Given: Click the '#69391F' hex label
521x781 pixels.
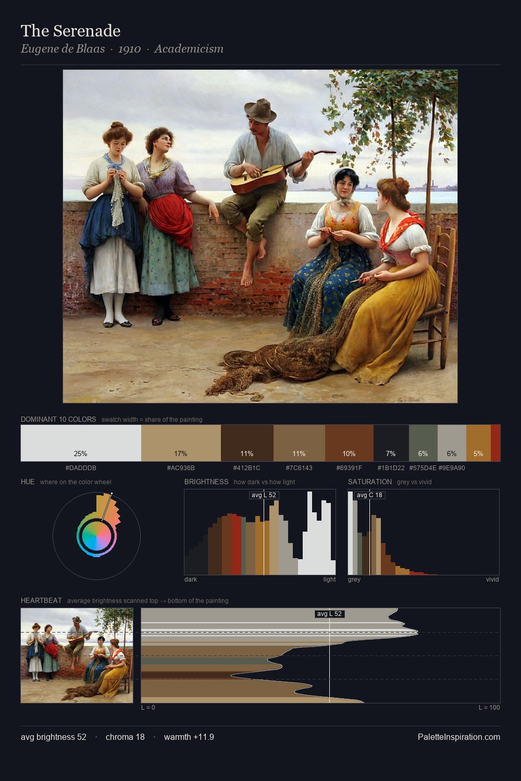Looking at the screenshot, I should 349,468.
